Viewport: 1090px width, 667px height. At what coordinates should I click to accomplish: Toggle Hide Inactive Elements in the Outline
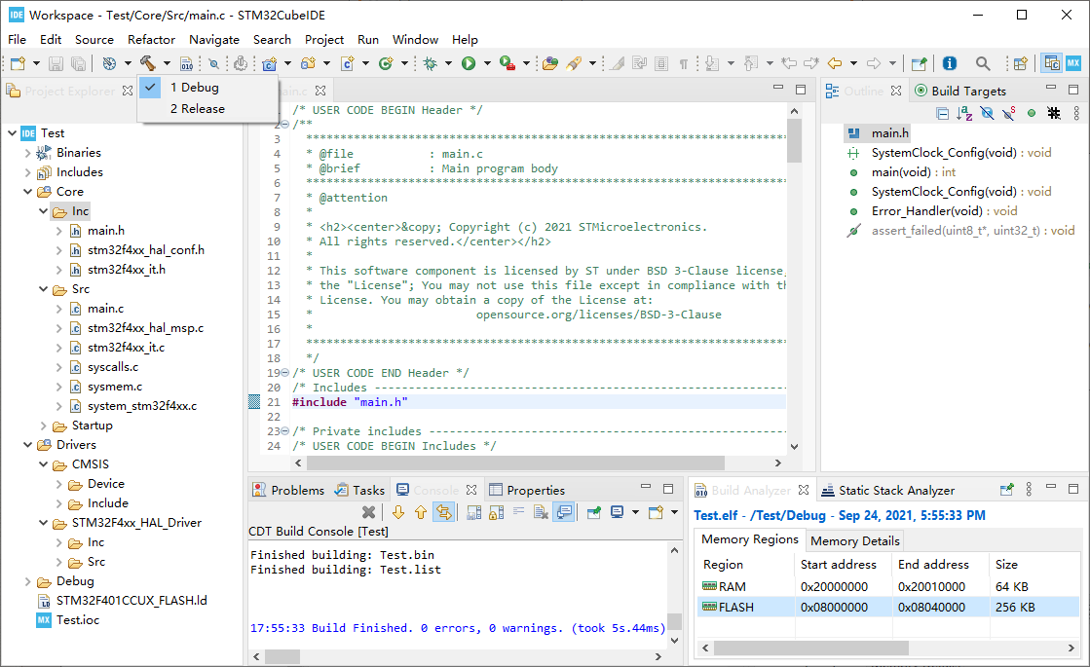(x=1054, y=113)
